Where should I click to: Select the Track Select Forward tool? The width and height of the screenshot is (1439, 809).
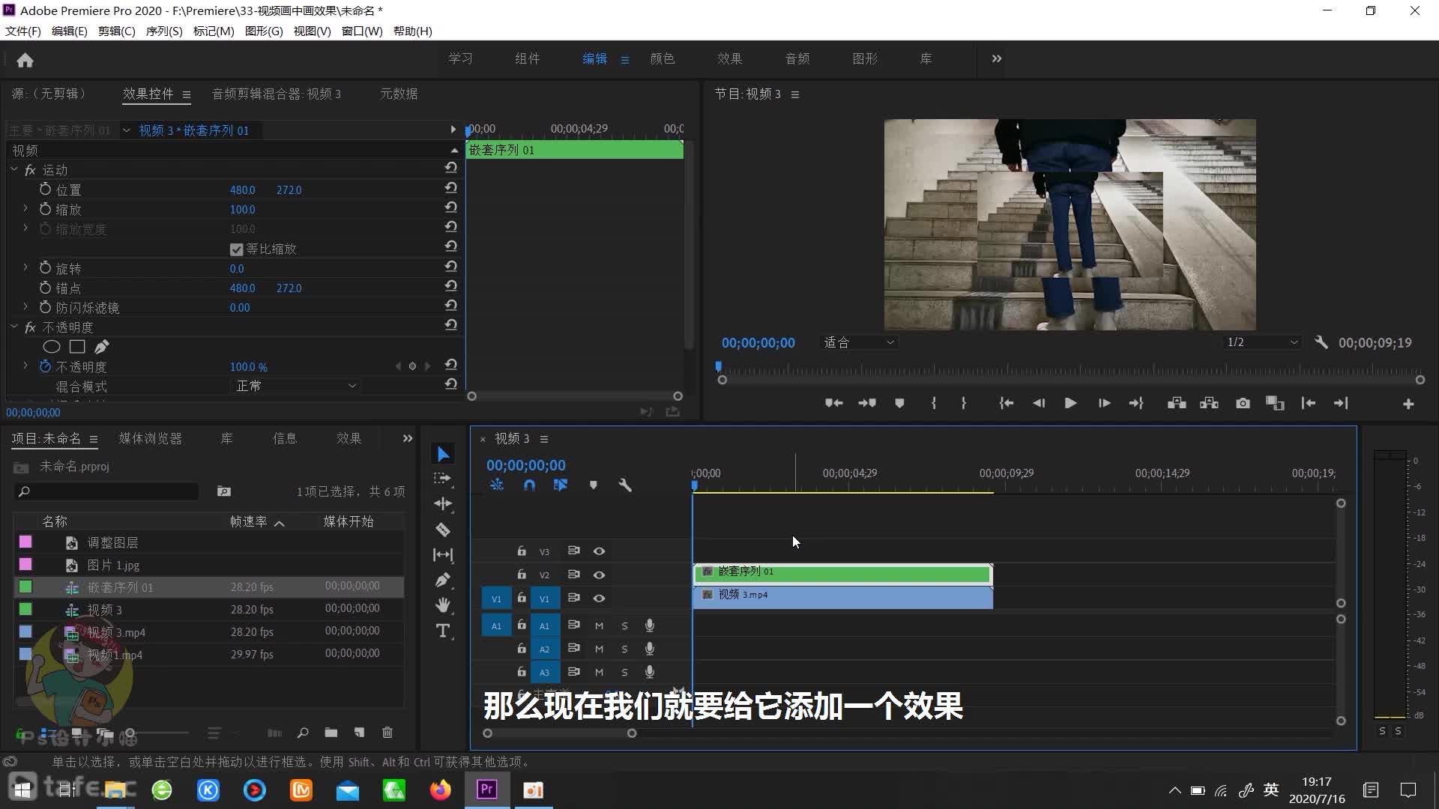click(443, 479)
